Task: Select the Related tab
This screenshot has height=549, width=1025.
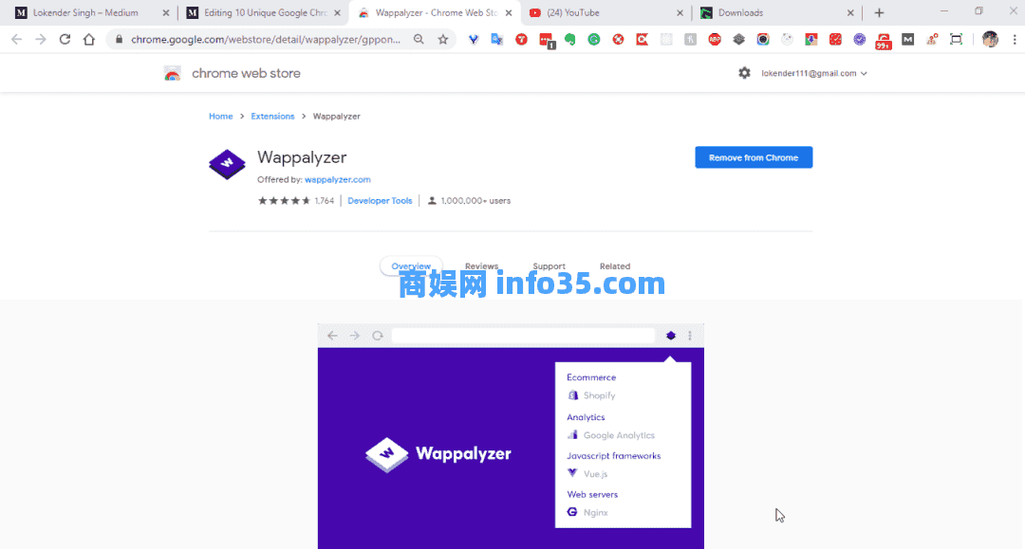Action: tap(615, 266)
